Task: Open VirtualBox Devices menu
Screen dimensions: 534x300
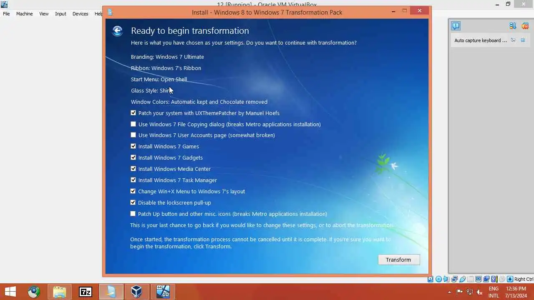Action: [80, 14]
